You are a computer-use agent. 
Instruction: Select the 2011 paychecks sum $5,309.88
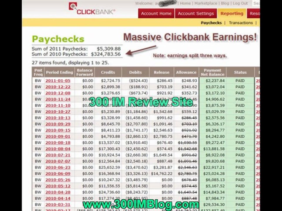point(109,49)
